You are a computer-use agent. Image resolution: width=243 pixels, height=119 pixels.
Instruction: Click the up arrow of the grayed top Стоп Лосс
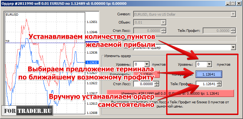tap(164, 29)
